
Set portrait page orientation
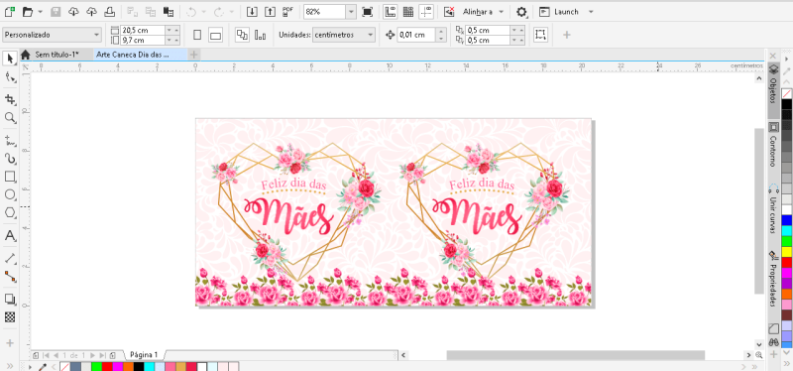[x=197, y=35]
